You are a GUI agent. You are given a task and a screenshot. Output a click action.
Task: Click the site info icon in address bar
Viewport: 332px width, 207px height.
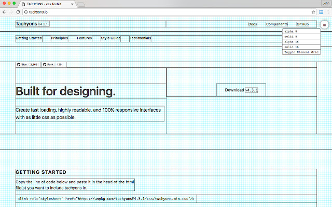point(26,12)
